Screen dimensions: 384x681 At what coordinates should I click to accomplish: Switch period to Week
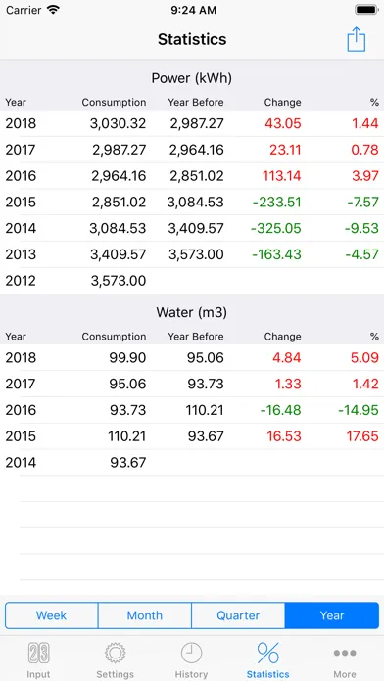coord(52,615)
